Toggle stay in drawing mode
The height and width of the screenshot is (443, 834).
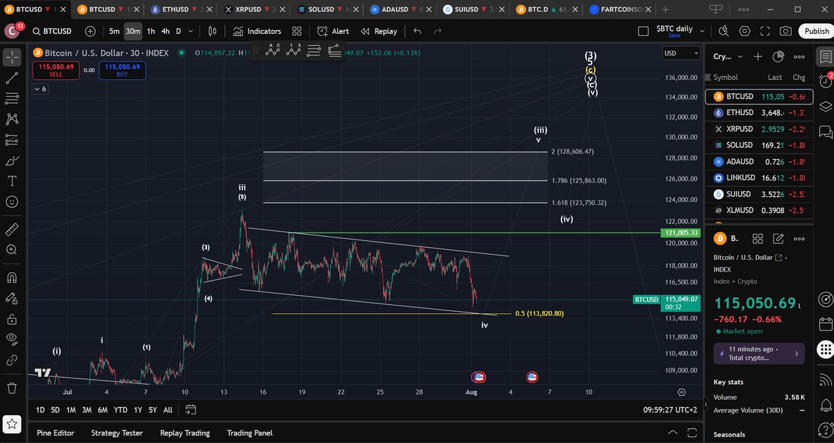(12, 298)
